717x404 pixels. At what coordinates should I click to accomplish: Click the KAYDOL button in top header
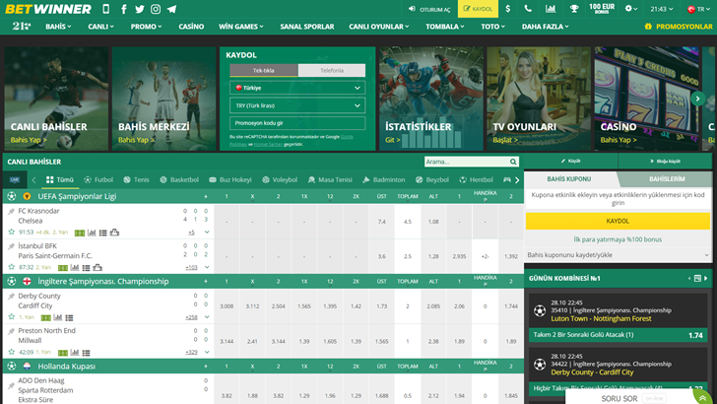coord(478,9)
